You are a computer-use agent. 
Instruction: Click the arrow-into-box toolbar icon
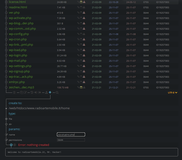36,92
